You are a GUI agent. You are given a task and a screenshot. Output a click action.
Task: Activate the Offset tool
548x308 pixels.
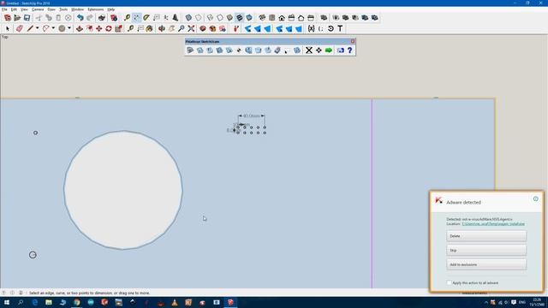pyautogui.click(x=89, y=28)
